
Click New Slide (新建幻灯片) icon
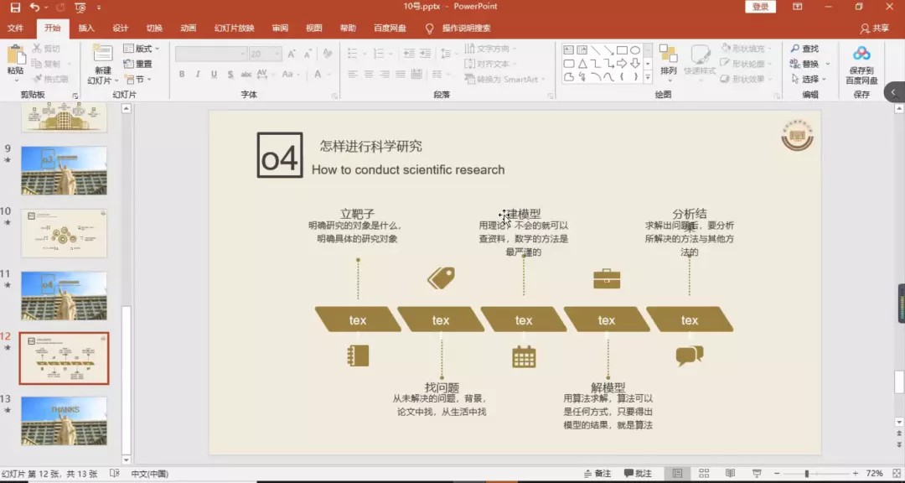coord(102,55)
